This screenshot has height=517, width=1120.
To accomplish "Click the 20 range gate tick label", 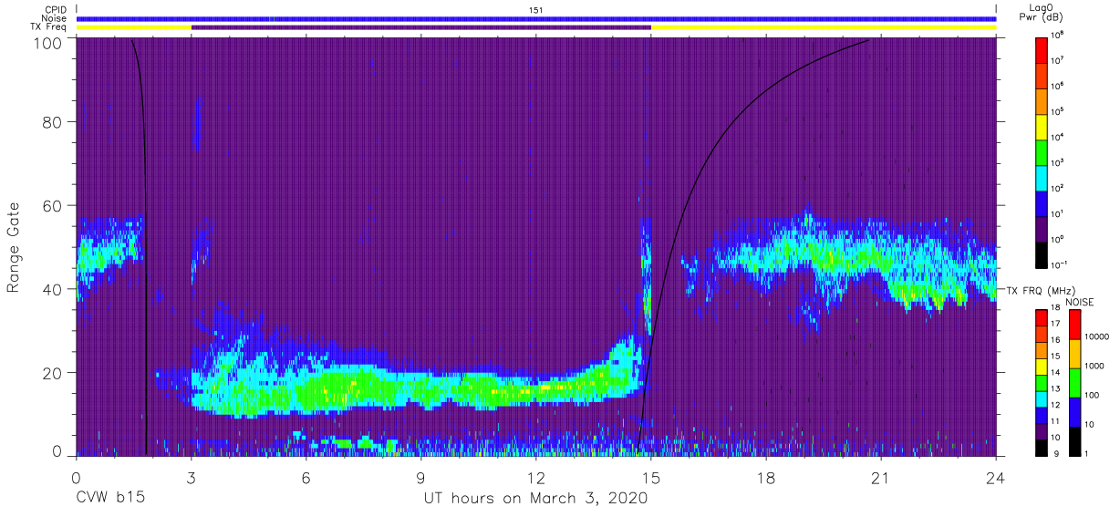I will [51, 372].
